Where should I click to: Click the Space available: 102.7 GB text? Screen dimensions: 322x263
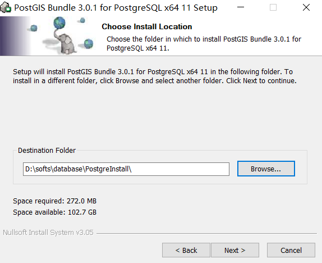(x=54, y=212)
